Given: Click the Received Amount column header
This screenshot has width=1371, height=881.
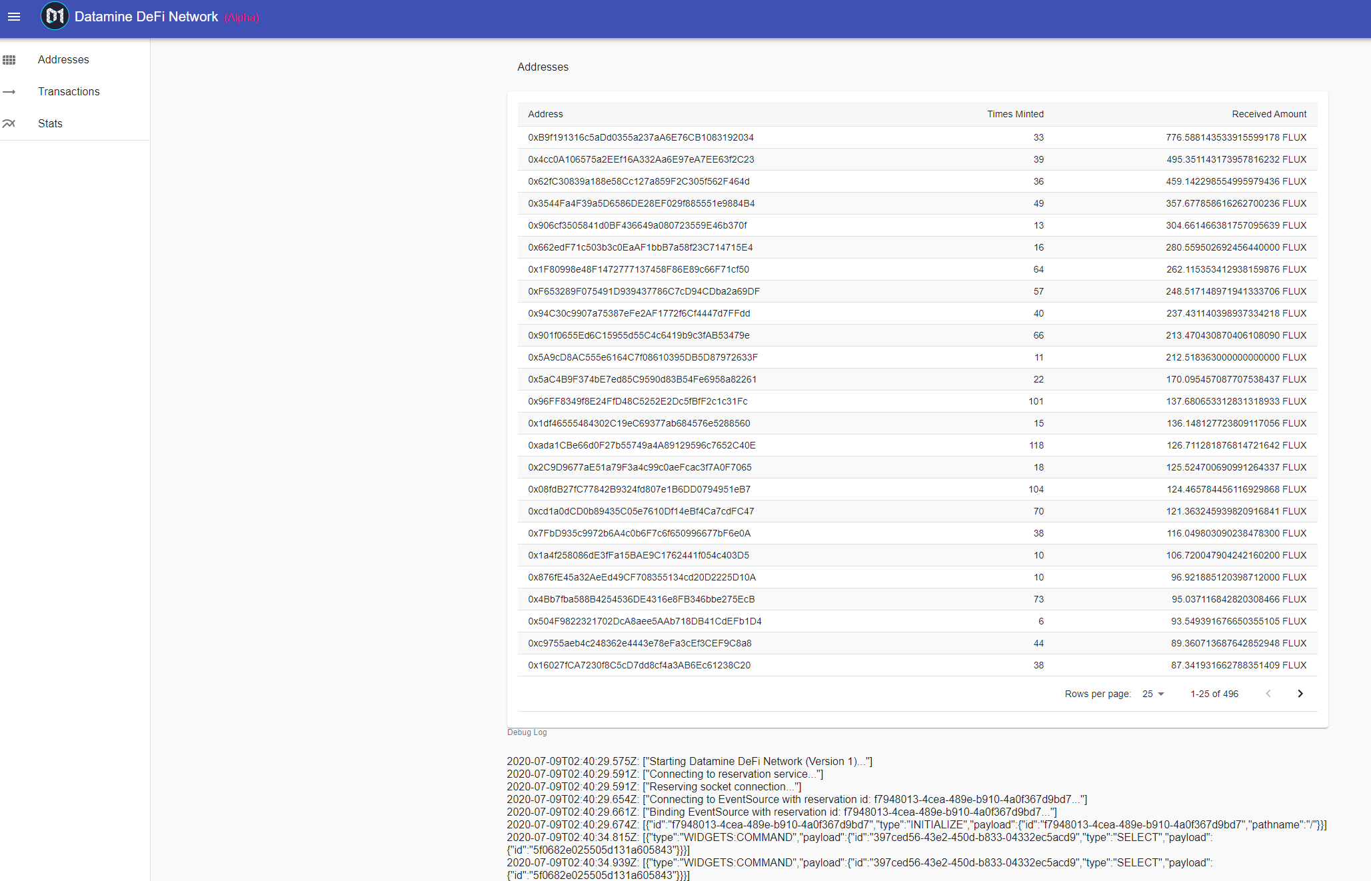Looking at the screenshot, I should (1269, 114).
